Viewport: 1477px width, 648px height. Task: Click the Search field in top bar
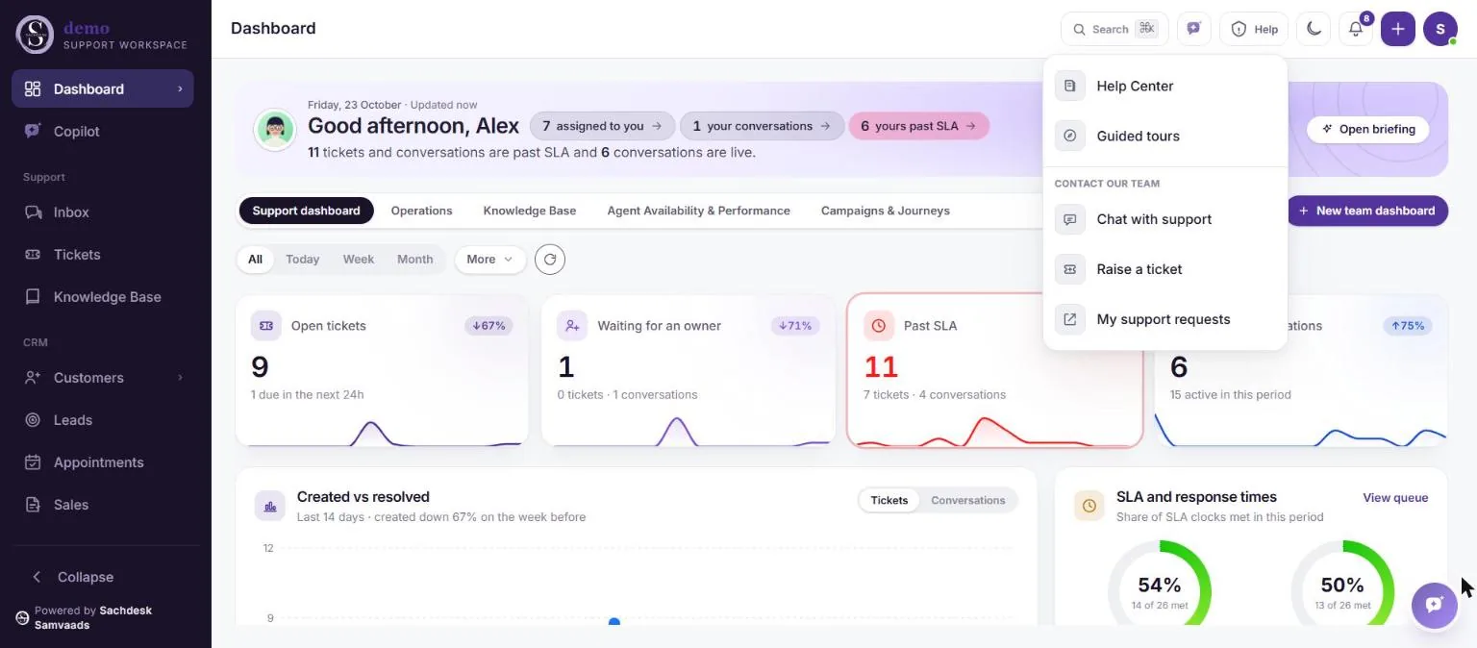coord(1114,29)
